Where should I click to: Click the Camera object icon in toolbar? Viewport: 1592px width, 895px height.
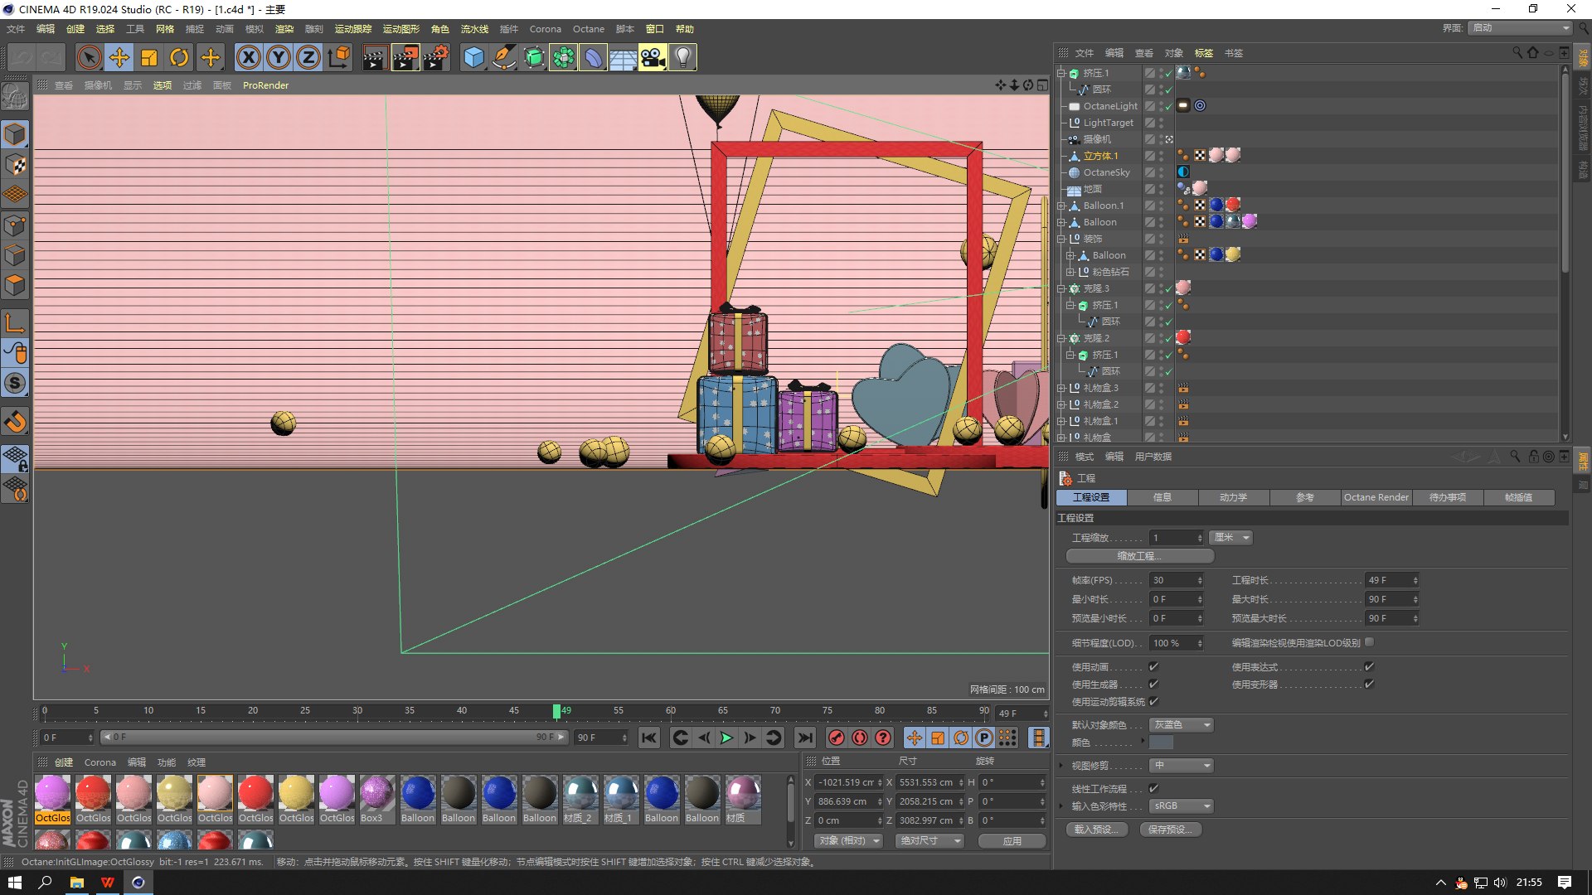tap(653, 57)
